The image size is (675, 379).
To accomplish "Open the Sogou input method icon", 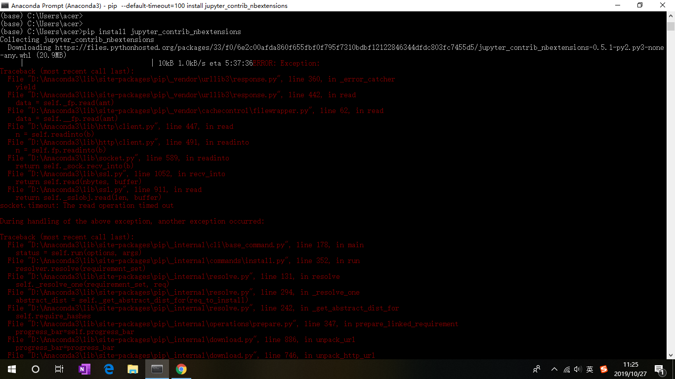I will pyautogui.click(x=603, y=369).
